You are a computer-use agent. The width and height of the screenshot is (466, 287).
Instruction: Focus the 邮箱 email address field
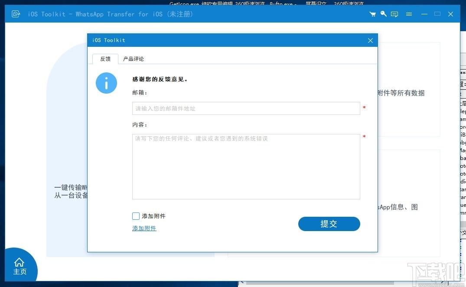coord(246,108)
